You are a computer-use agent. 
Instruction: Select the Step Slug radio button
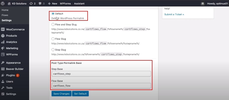click(x=53, y=50)
